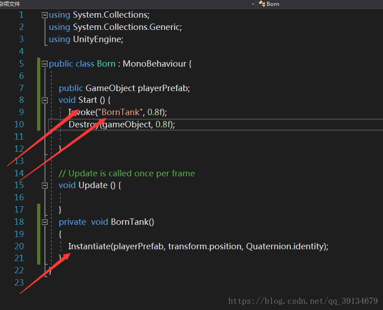
Task: Click the 'Instantiate' call in line 20
Action: pyautogui.click(x=89, y=247)
